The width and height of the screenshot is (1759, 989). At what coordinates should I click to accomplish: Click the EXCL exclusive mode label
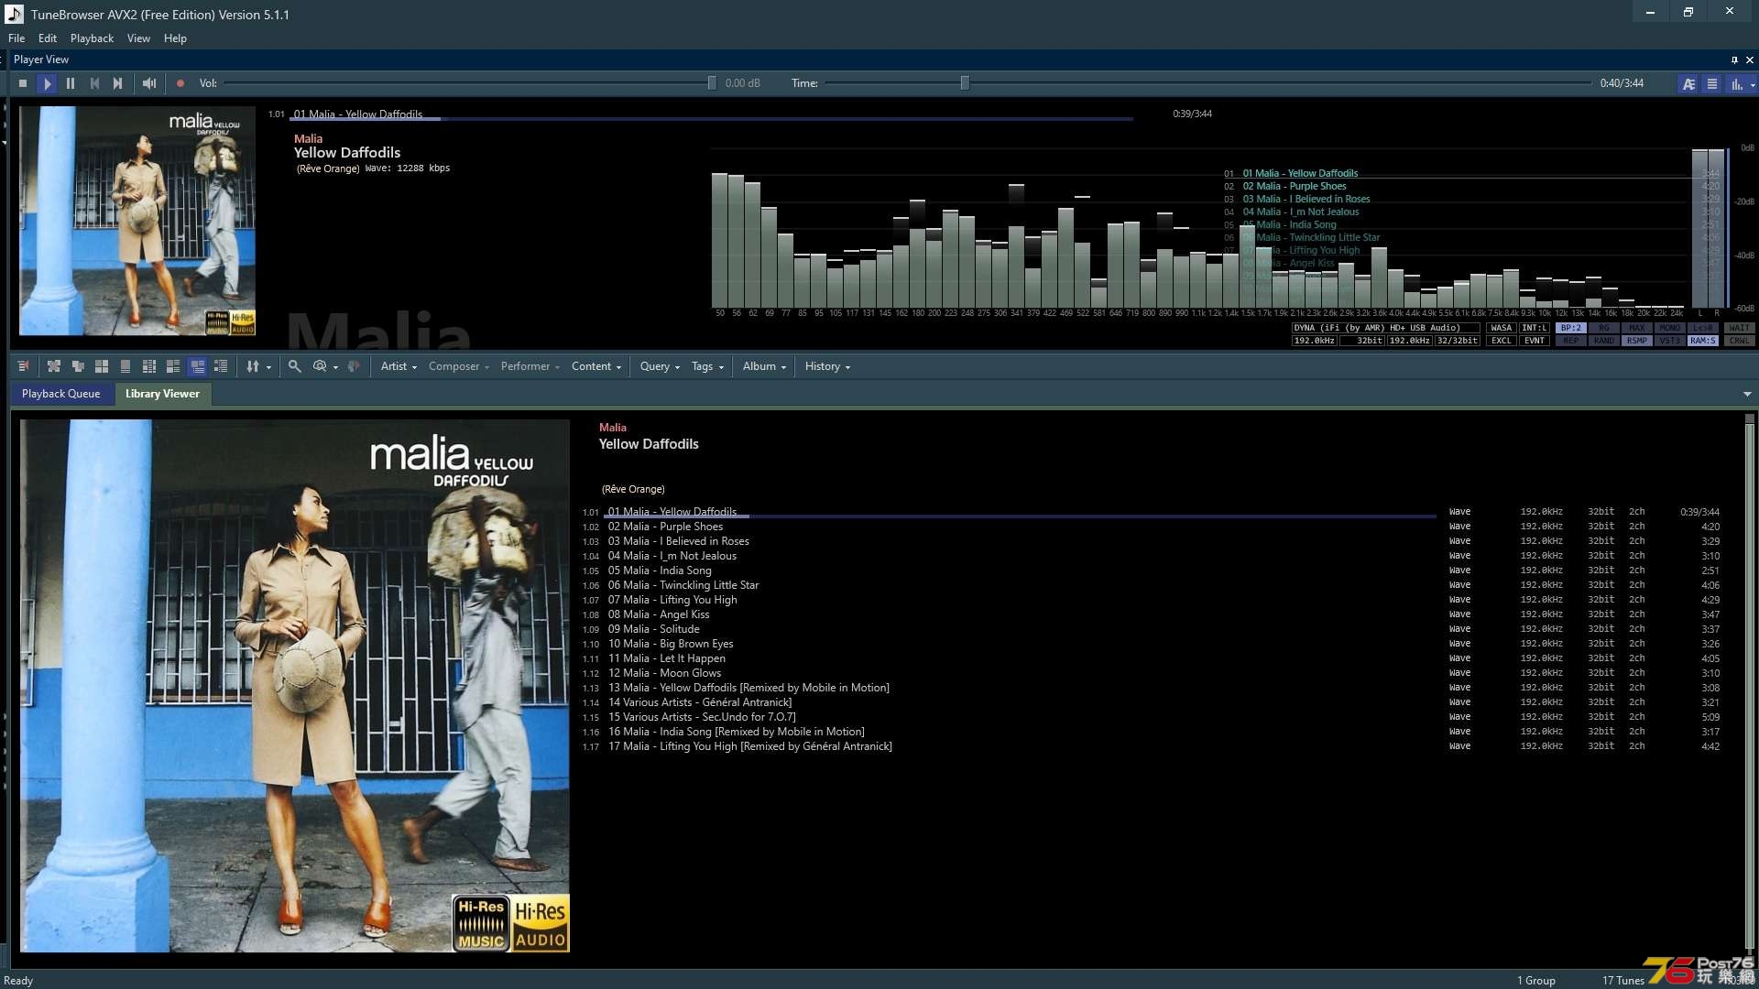(1501, 341)
